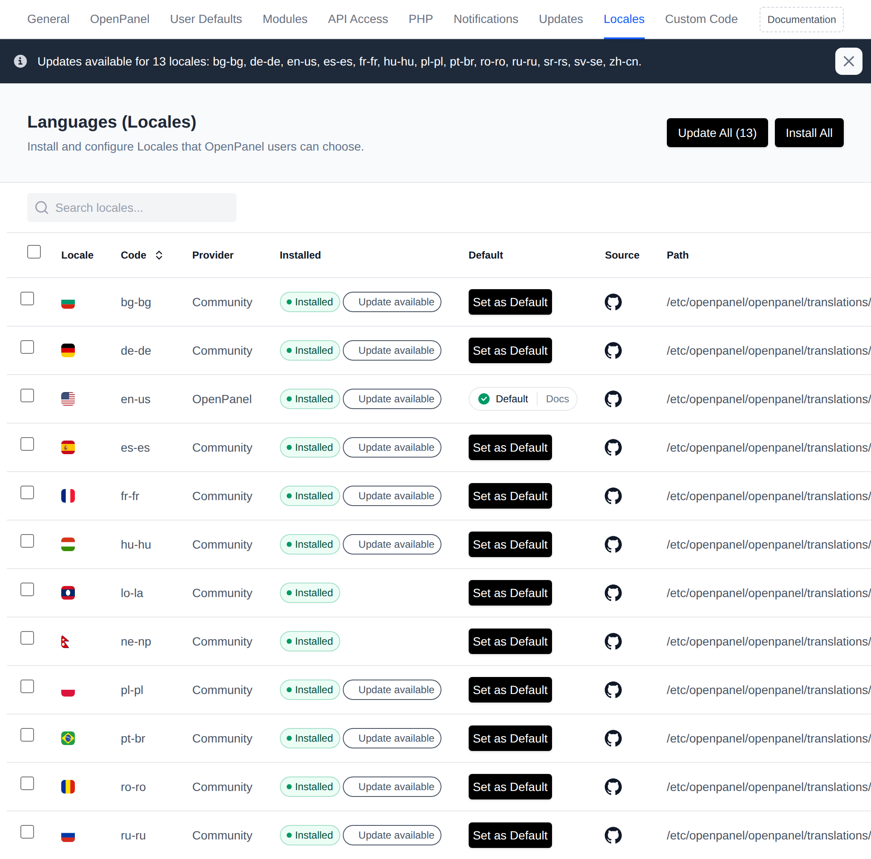Open GitHub source for de-de locale
Screen dimensions: 871x859
(613, 350)
